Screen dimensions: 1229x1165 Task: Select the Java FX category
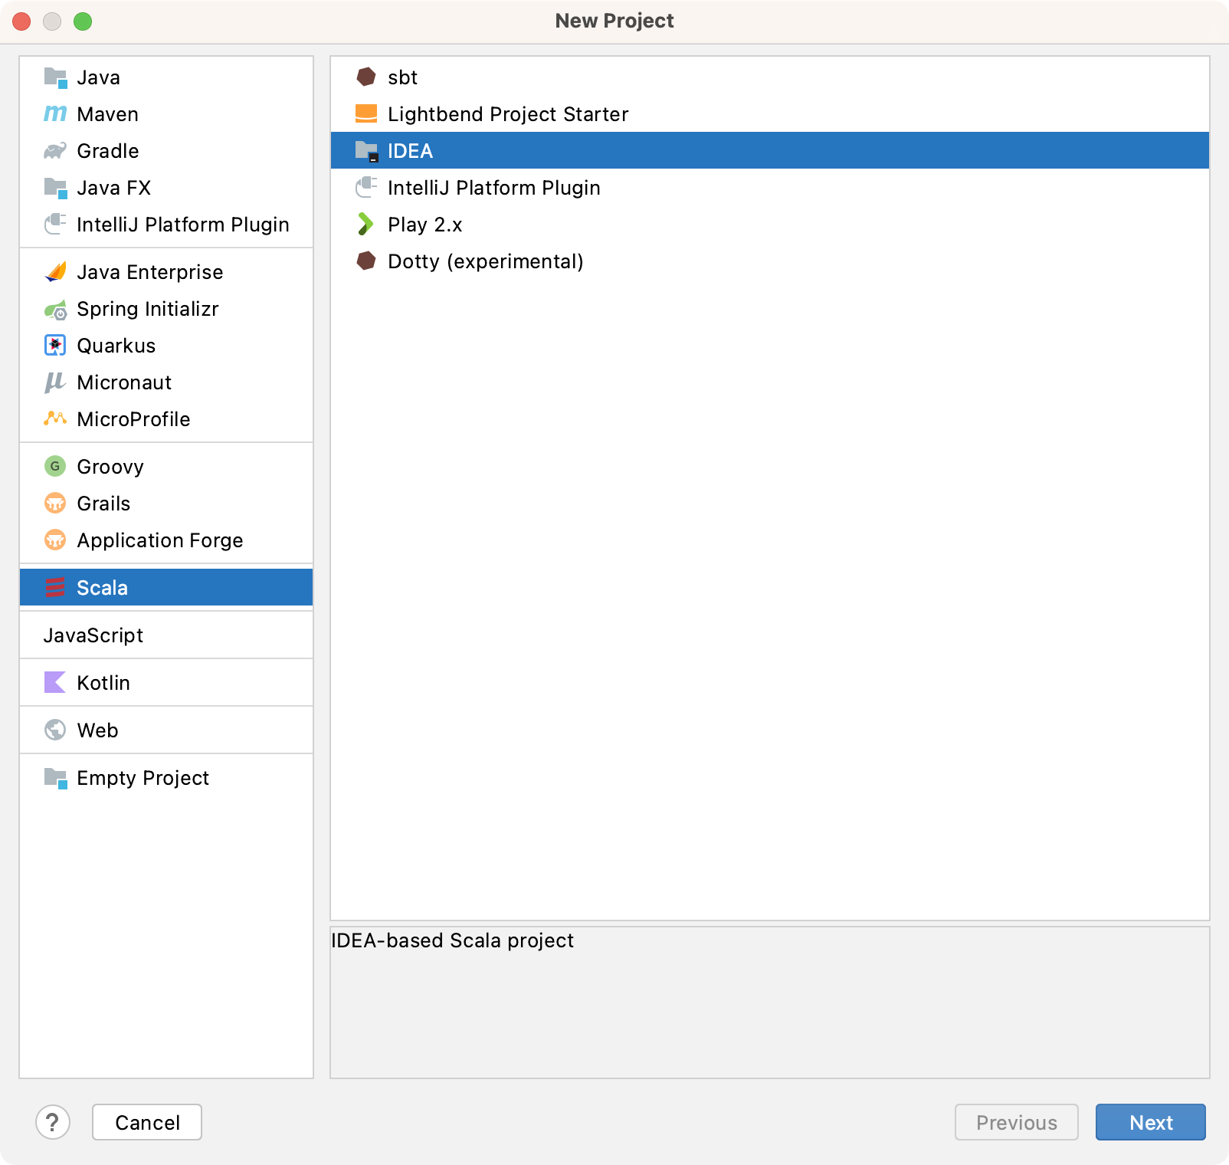tap(166, 188)
